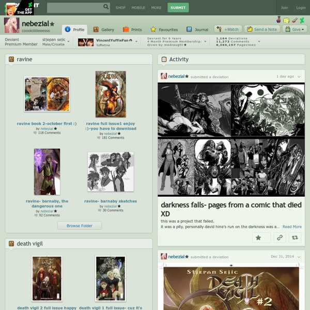
Task: Open the Death Vigil #2 cover image
Action: (231, 287)
